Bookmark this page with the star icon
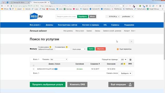The width and height of the screenshot is (165, 93). (x=123, y=6)
